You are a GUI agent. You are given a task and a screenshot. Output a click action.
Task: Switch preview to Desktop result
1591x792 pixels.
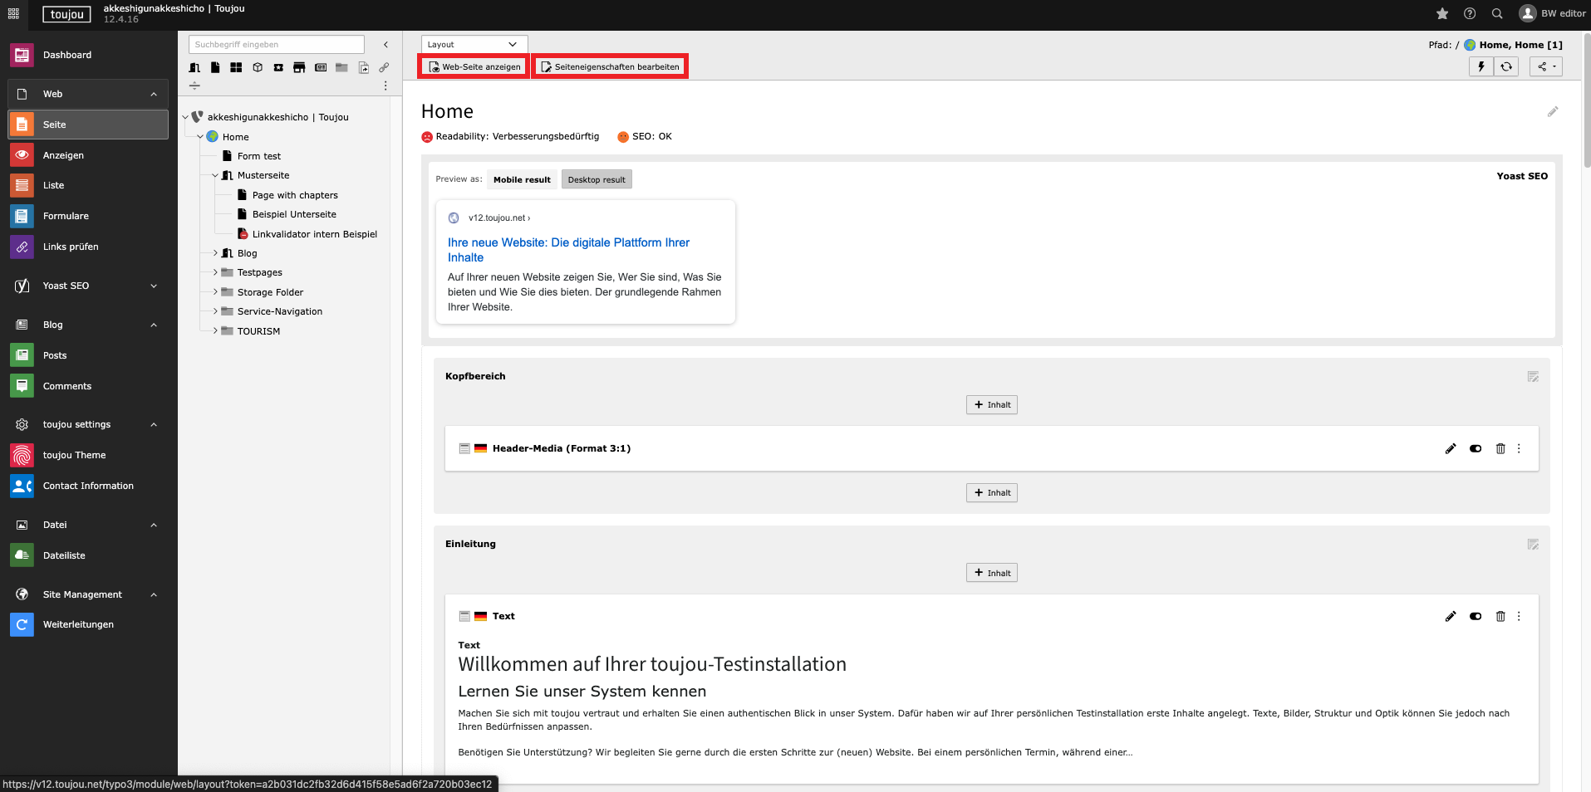pyautogui.click(x=597, y=179)
